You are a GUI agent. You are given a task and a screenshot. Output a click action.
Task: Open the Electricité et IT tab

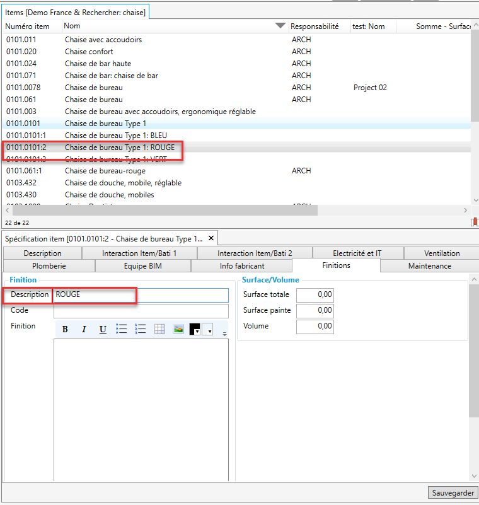(357, 253)
